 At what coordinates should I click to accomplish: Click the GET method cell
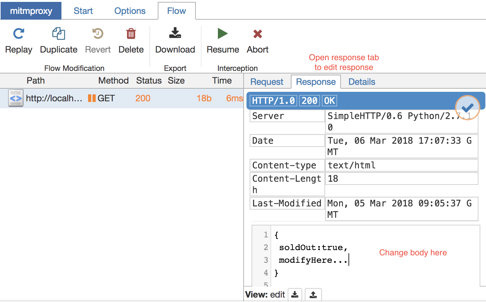click(106, 98)
